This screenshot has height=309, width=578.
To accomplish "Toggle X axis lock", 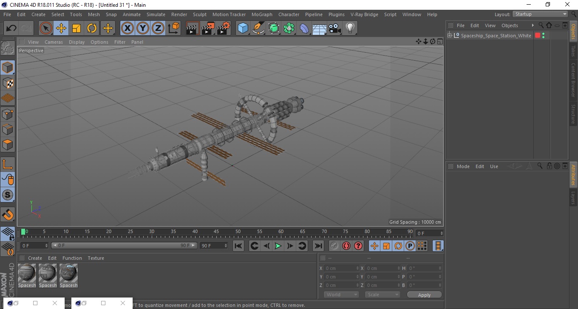I will coord(127,28).
